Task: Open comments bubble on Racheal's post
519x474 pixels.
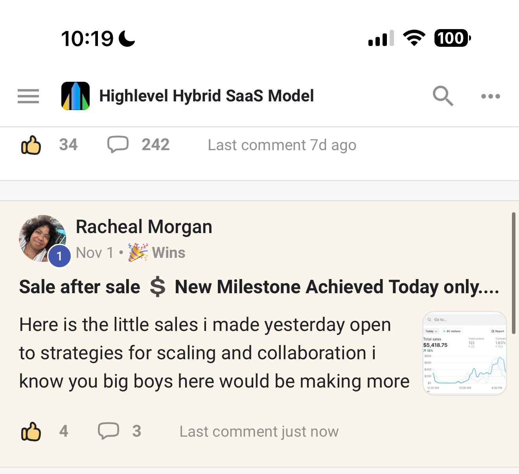Action: [109, 431]
